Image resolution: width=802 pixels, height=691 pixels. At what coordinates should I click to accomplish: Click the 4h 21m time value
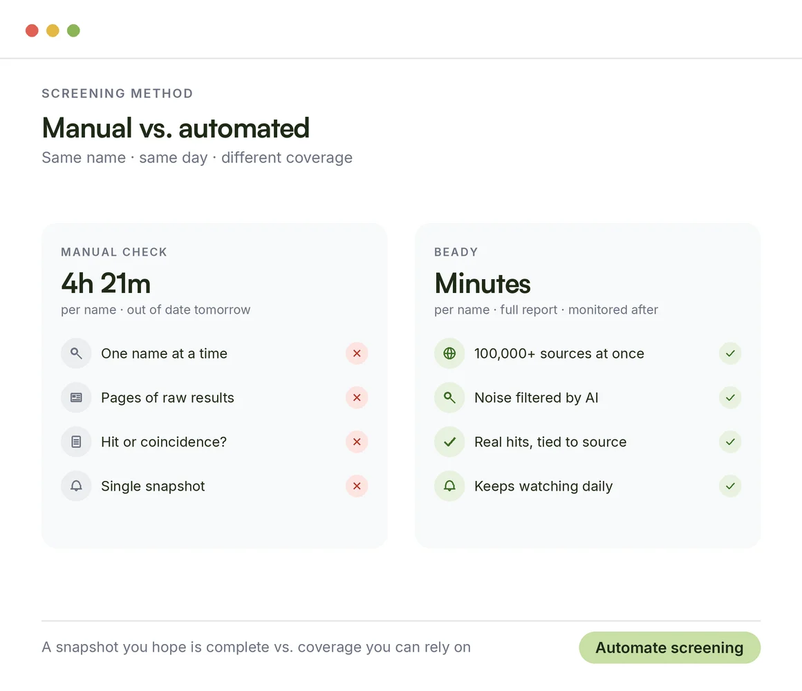pyautogui.click(x=106, y=283)
